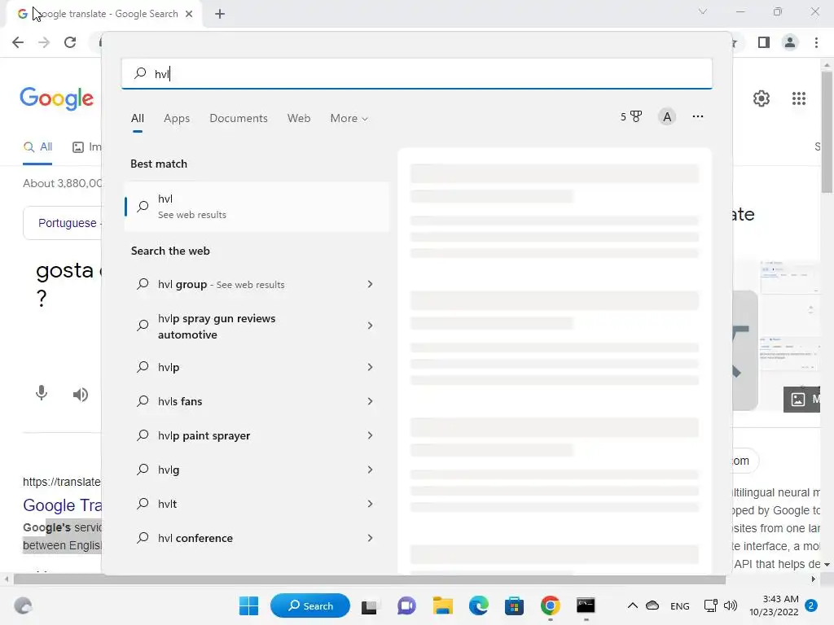The width and height of the screenshot is (834, 625).
Task: Expand the hvlg suggestion chevron
Action: click(x=371, y=470)
